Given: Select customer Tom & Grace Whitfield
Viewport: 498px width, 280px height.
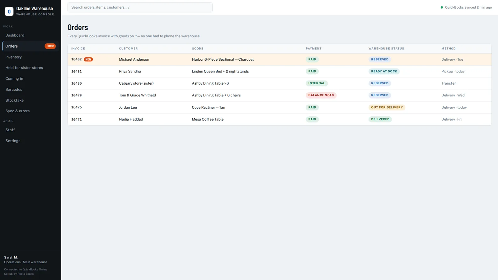Looking at the screenshot, I should coord(138,96).
